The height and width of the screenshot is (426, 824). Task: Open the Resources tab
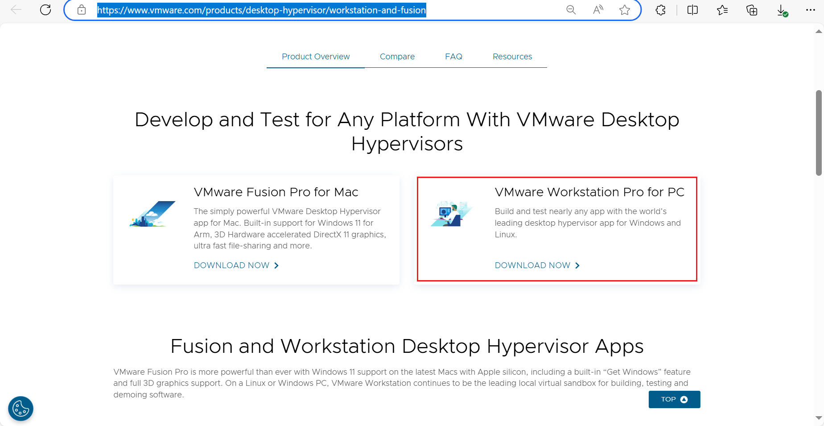[512, 57]
